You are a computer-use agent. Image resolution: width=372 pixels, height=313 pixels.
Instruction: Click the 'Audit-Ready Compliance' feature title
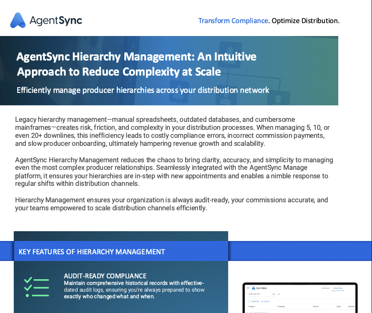coord(105,276)
